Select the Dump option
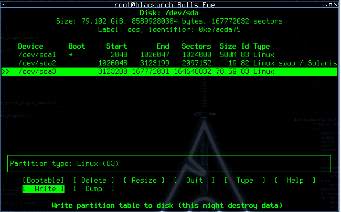Viewport: 341px width, 212px height. point(94,189)
